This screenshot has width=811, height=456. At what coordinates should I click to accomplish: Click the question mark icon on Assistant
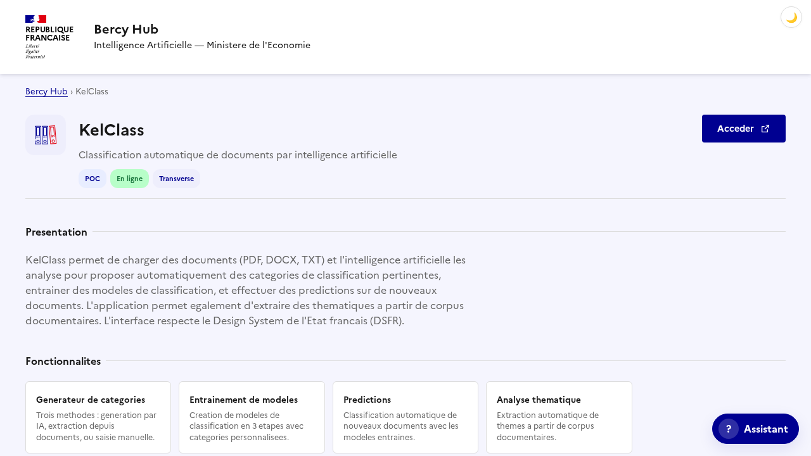coord(729,429)
